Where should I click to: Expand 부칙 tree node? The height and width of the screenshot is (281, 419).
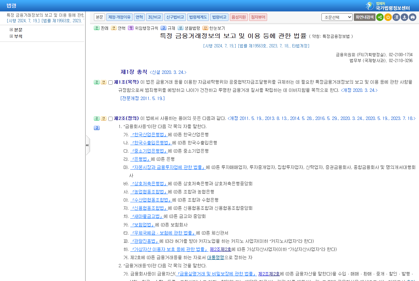coord(11,36)
